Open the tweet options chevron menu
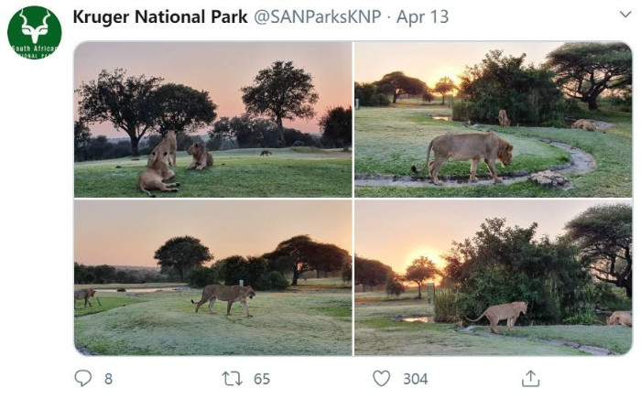Screen dimensions: 641x399 coord(625,16)
